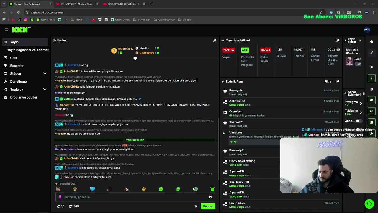
Task: Click the channel points infinity icon
Action: (61, 206)
